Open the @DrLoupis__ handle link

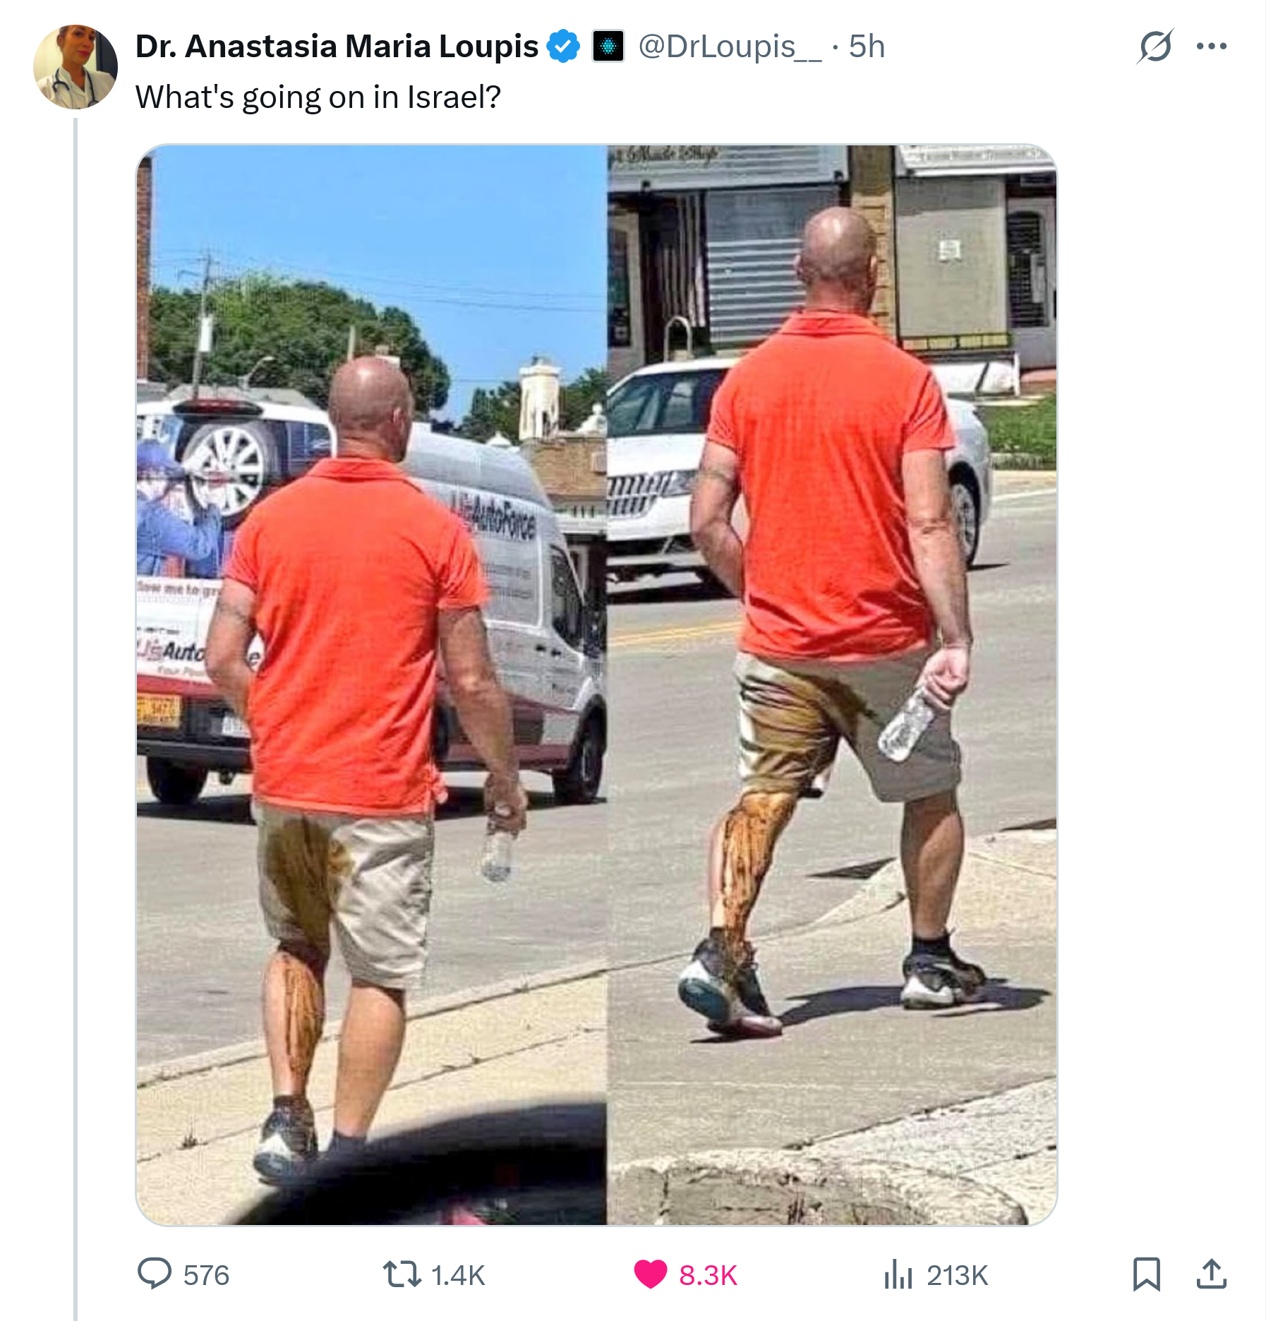pyautogui.click(x=730, y=47)
